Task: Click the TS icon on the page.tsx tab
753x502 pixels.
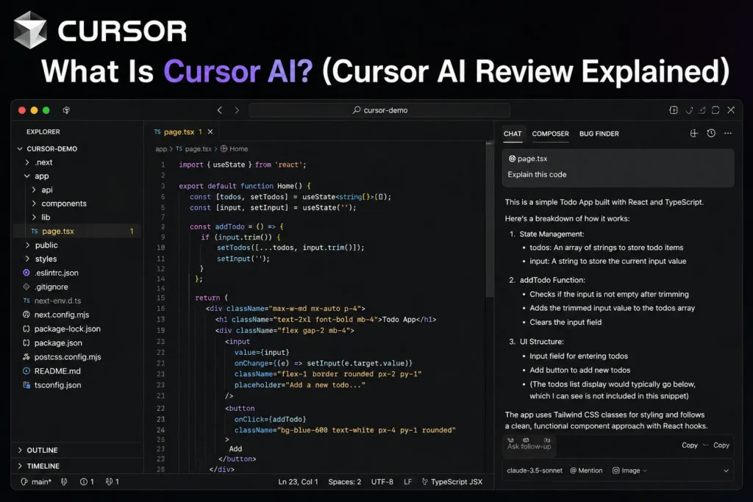Action: tap(157, 132)
